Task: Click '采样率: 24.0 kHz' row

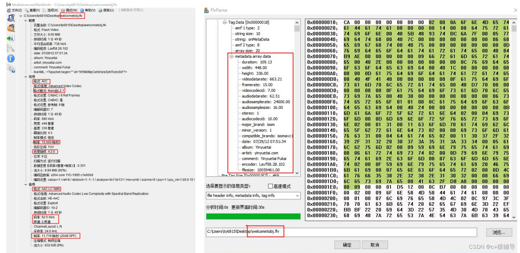Action: coord(46,231)
